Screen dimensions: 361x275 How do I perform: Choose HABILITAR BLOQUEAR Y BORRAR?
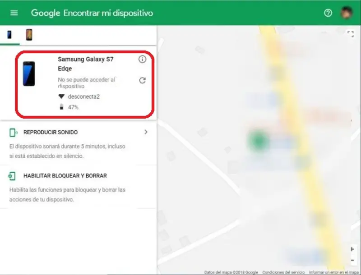click(65, 176)
